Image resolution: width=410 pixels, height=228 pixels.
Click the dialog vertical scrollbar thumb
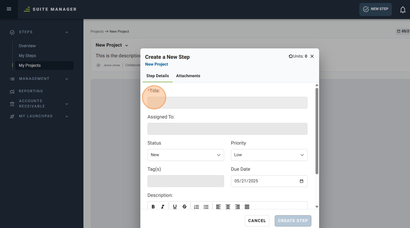click(x=317, y=131)
